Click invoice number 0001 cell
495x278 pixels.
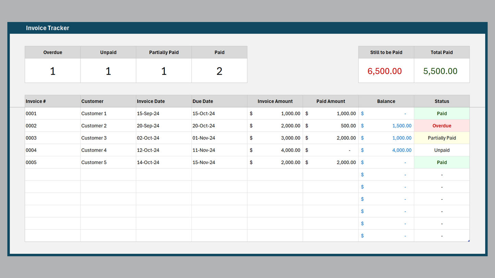tap(52, 114)
